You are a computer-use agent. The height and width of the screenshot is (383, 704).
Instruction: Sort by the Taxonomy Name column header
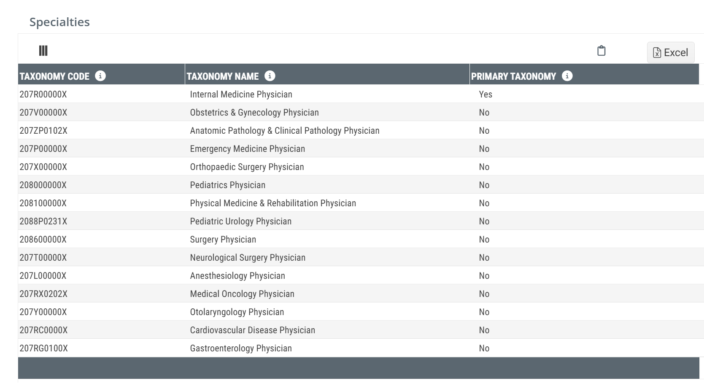pyautogui.click(x=223, y=76)
